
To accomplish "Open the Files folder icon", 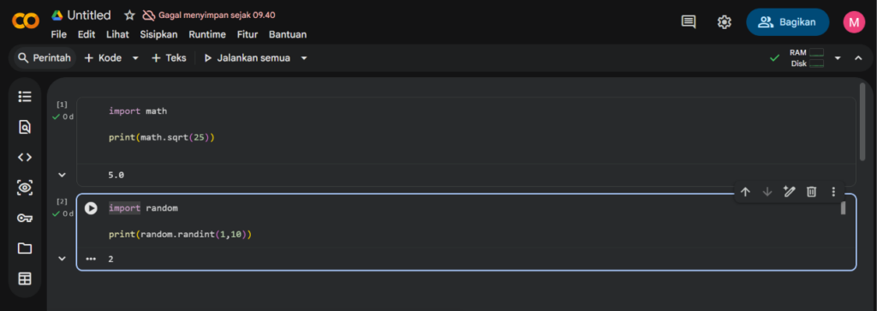I will tap(25, 248).
